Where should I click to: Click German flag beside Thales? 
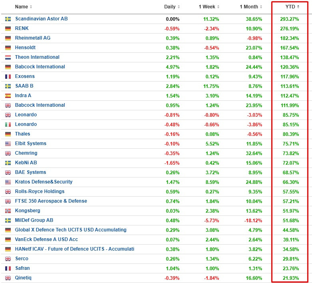click(x=8, y=134)
